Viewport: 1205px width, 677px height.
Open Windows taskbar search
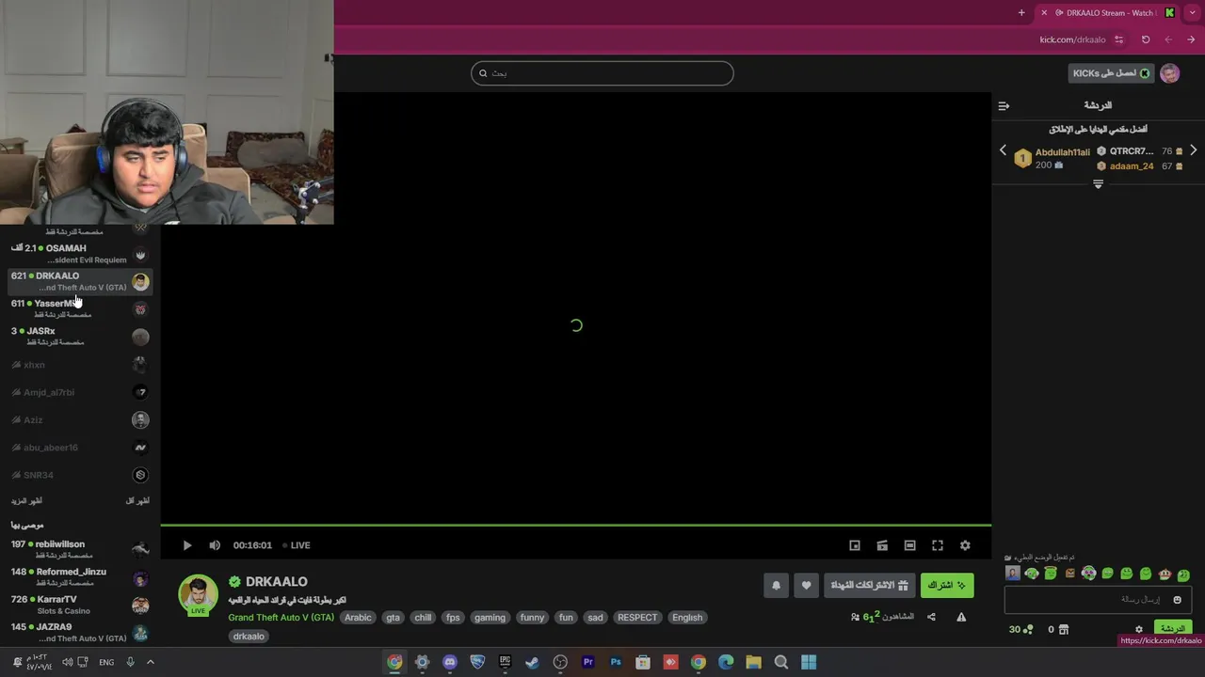point(781,662)
